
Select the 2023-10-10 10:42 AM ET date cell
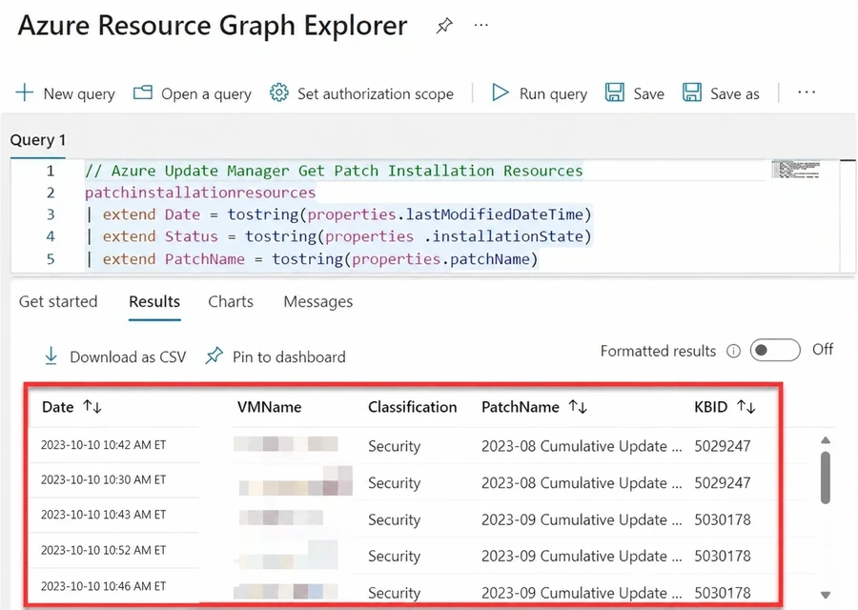(103, 445)
